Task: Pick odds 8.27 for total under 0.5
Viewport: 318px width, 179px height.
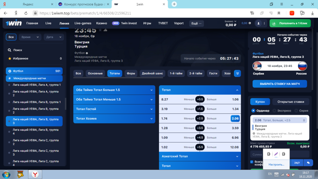Action: pyautogui.click(x=165, y=100)
